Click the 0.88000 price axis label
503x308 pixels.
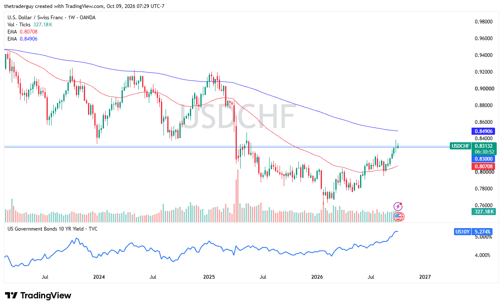pos(484,105)
